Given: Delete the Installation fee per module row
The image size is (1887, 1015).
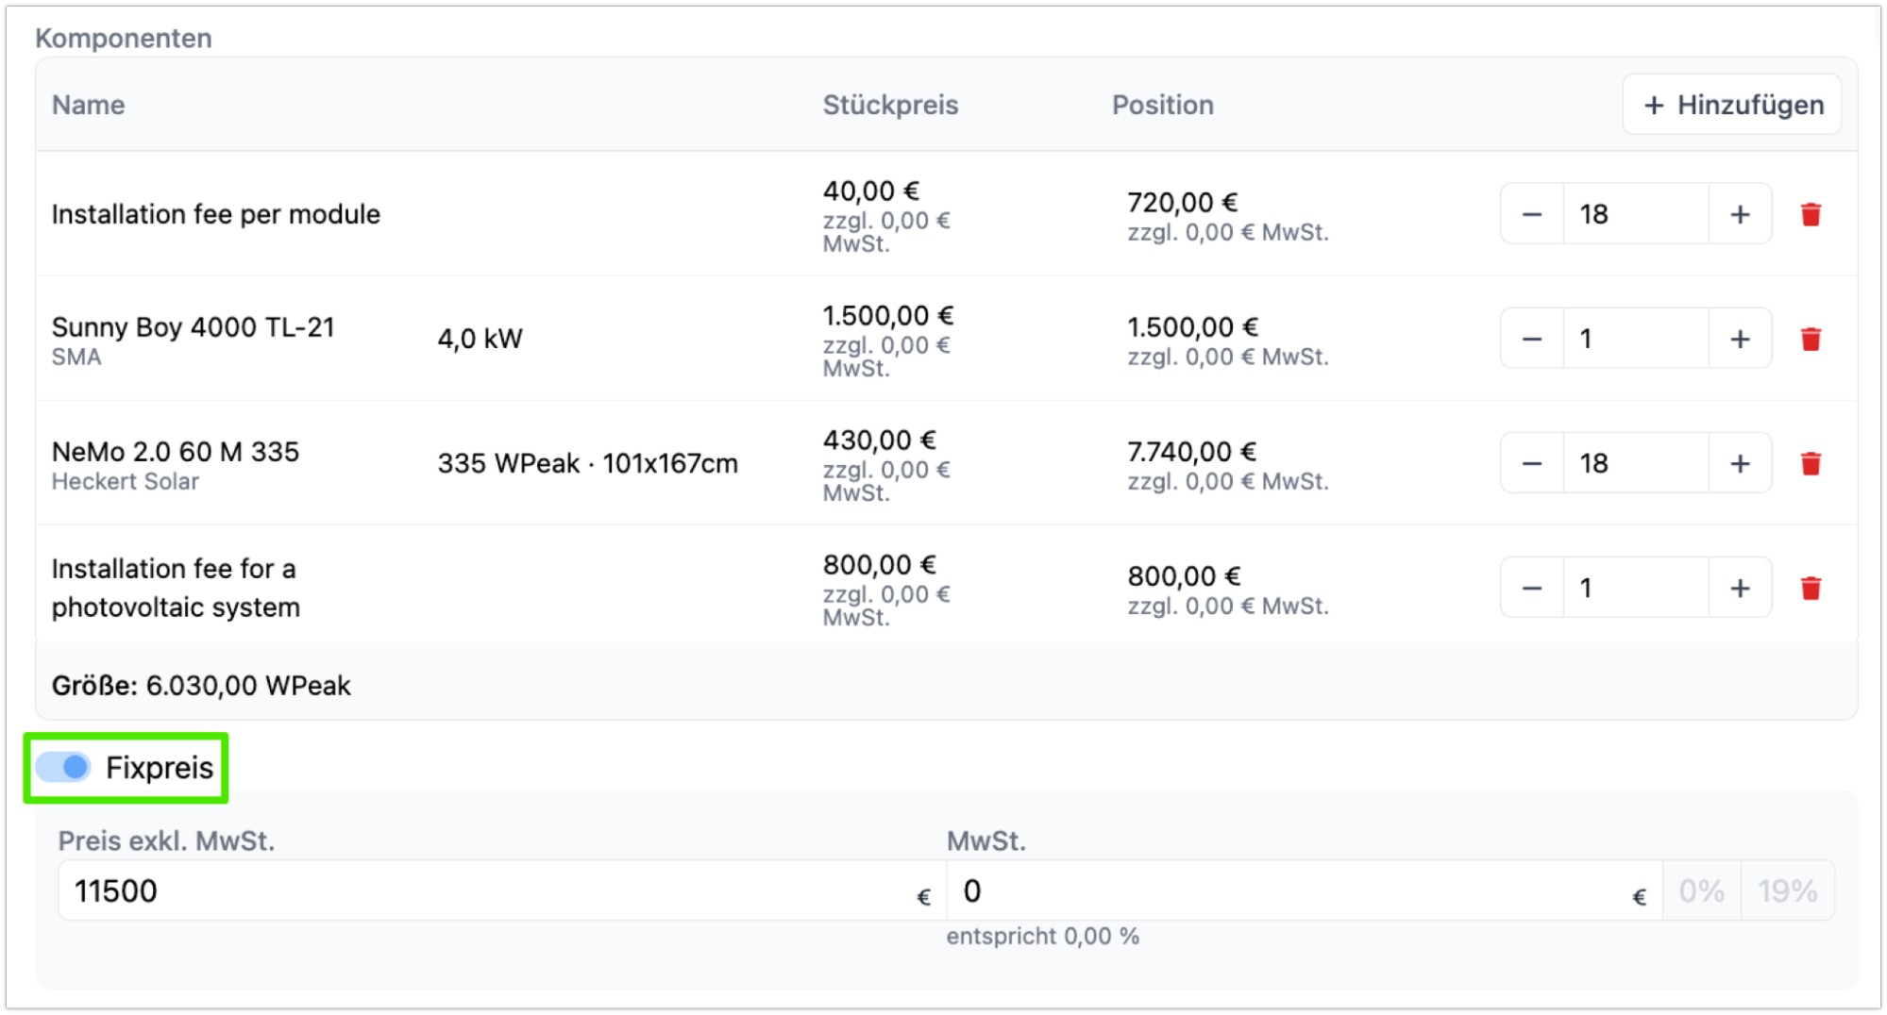Looking at the screenshot, I should [x=1810, y=214].
